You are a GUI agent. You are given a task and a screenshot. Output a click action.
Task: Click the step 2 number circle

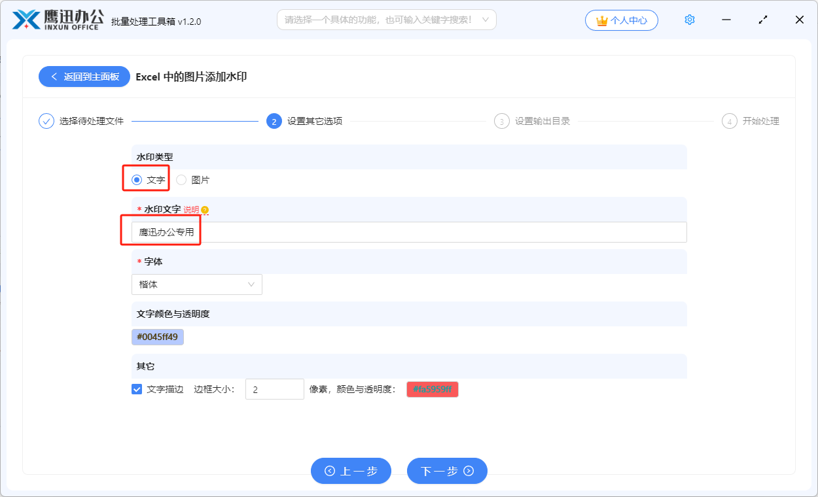(x=274, y=121)
